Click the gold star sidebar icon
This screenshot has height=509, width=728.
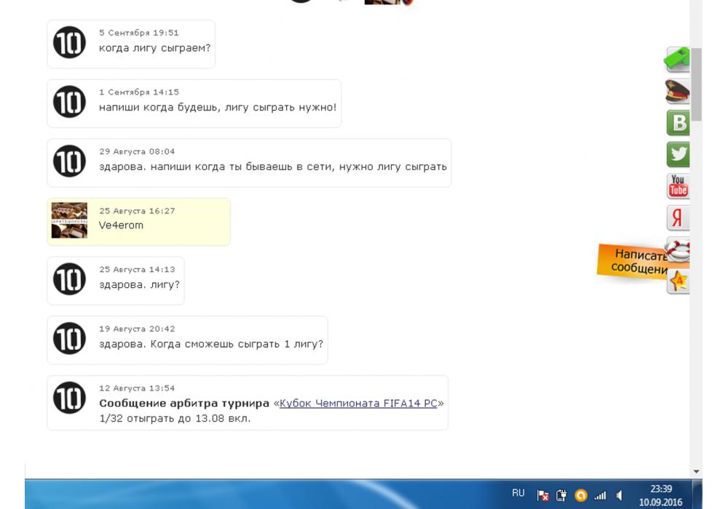[x=678, y=281]
